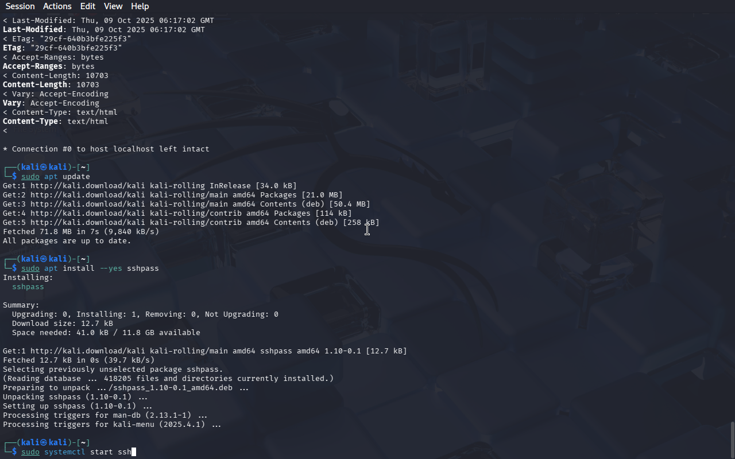Click the green sshpass name under Installing
This screenshot has height=459, width=735.
click(x=28, y=286)
